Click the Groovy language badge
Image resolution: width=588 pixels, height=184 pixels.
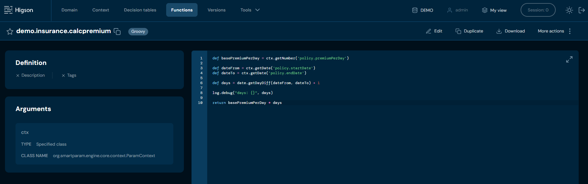[138, 32]
